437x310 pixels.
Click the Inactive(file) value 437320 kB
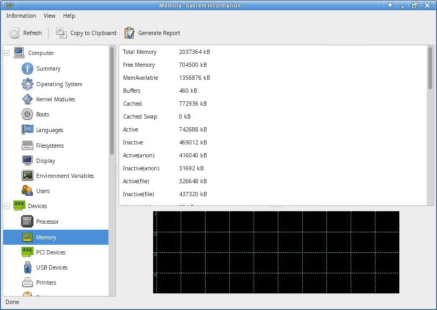pyautogui.click(x=193, y=194)
